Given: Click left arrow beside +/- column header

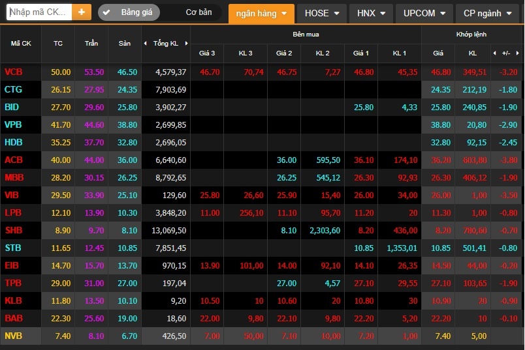Looking at the screenshot, I should (494, 53).
